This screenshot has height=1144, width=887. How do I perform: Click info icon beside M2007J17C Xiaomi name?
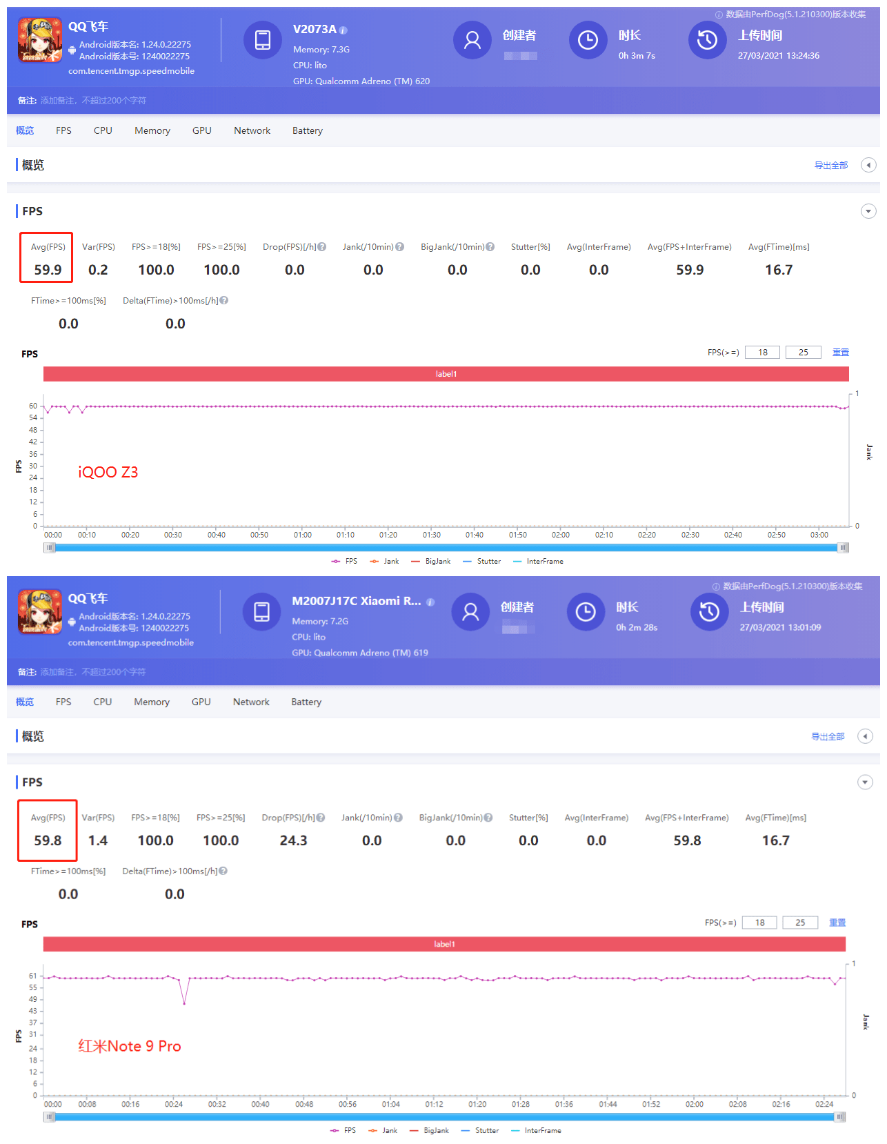pos(430,602)
